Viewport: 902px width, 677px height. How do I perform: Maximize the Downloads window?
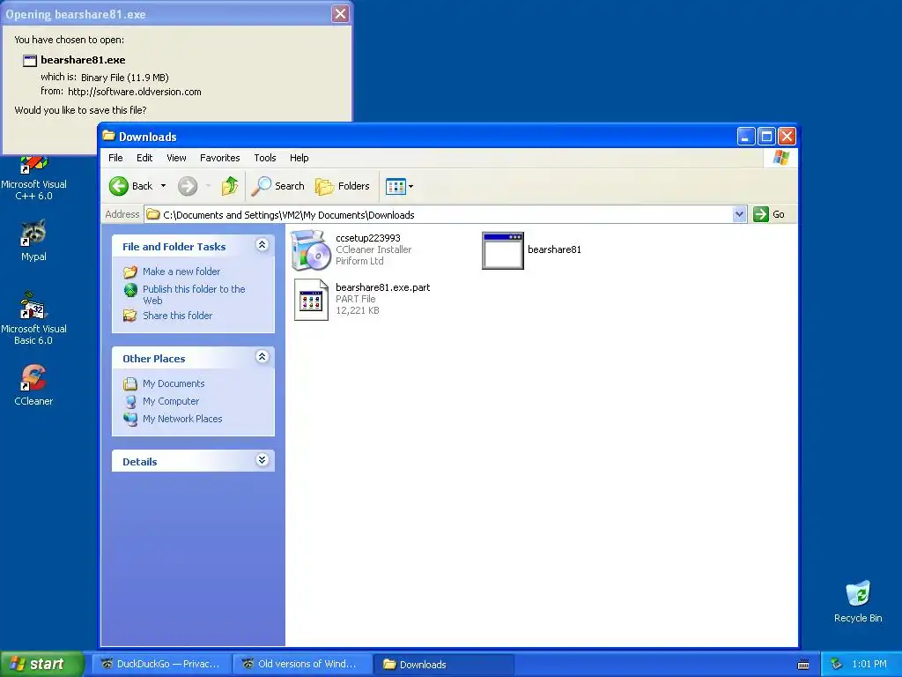point(766,137)
